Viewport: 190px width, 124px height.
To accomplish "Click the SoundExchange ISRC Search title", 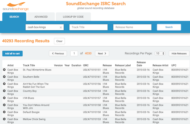I will pos(96,4).
